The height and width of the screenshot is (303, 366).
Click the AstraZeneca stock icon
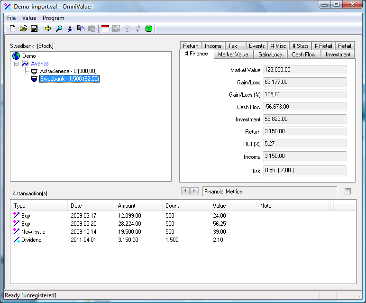tap(34, 71)
